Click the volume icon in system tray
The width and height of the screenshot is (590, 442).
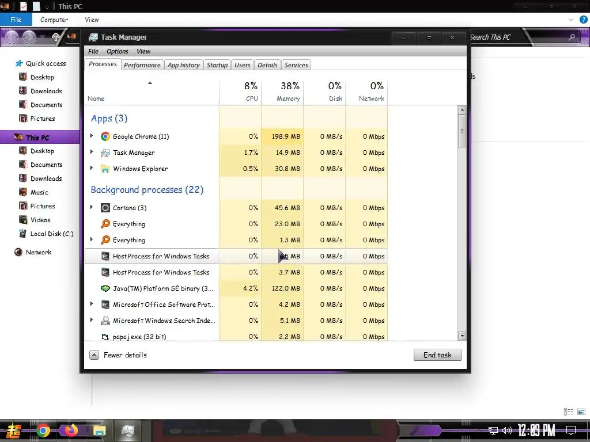507,430
